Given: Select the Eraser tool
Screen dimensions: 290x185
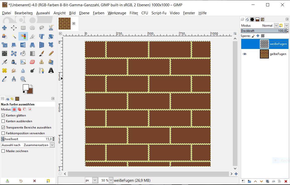Looking at the screenshot, I should point(32,62).
